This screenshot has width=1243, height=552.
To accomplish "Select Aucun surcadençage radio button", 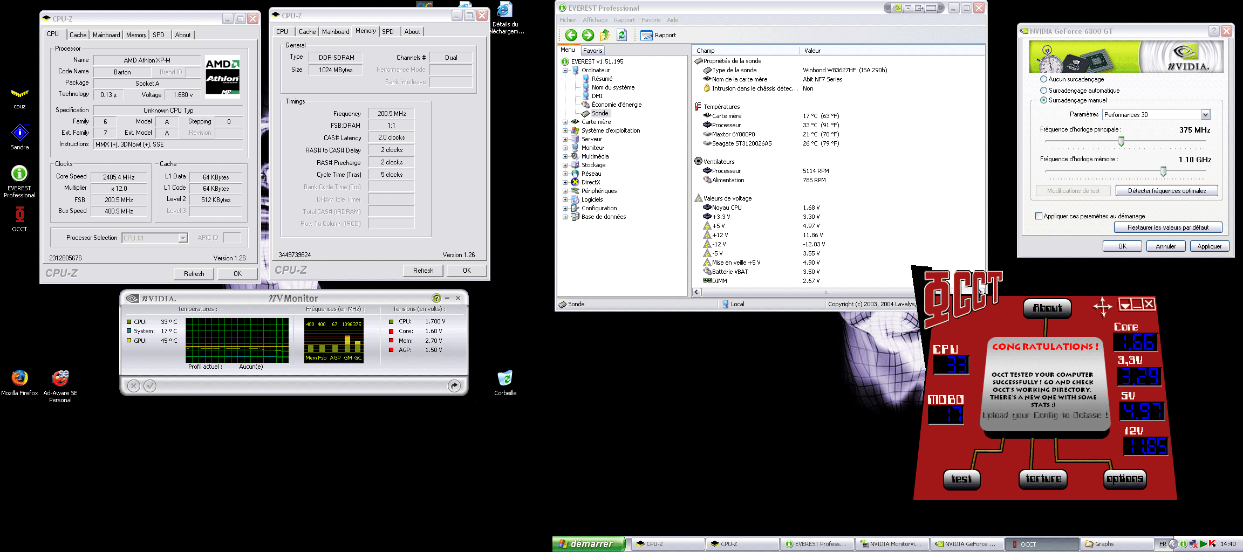I will [1043, 79].
